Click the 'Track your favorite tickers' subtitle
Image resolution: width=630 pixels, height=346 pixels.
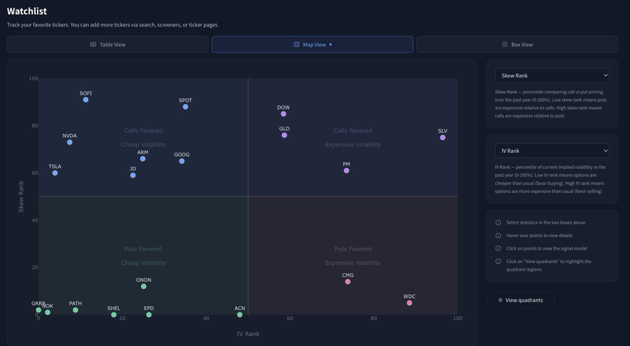(x=113, y=25)
